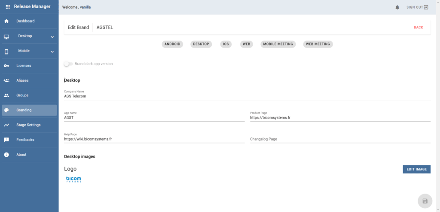Click the About info icon

point(6,155)
